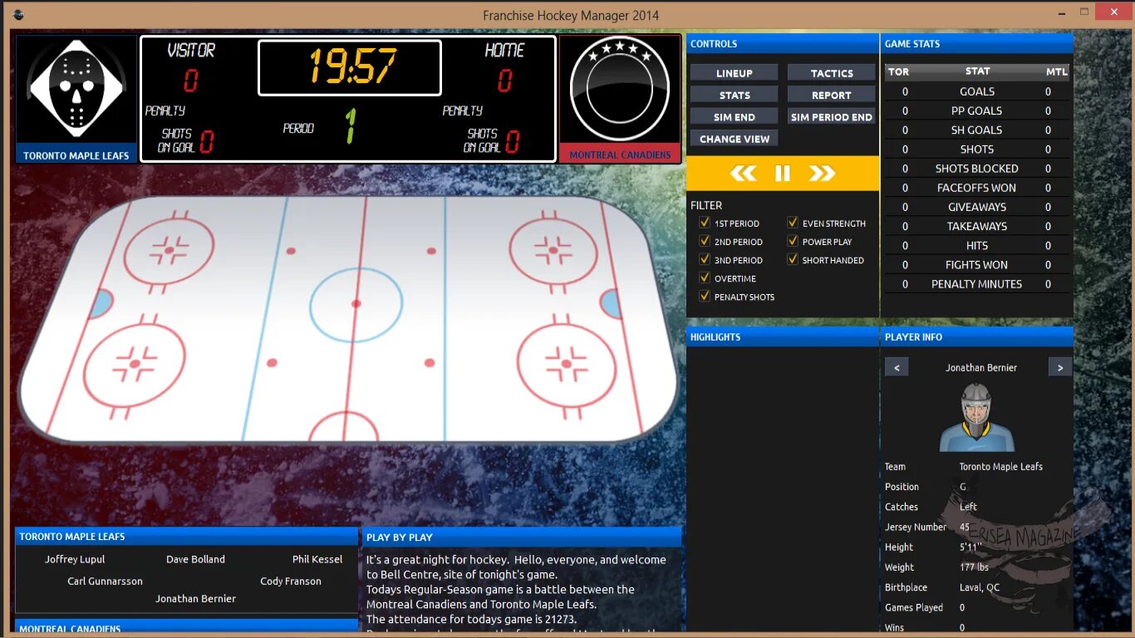1135x638 pixels.
Task: Click the Takeaways stat row
Action: tap(977, 226)
